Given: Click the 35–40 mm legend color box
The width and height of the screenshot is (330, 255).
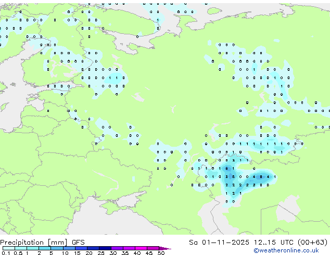Looking at the screenshot, I should [x=129, y=248].
